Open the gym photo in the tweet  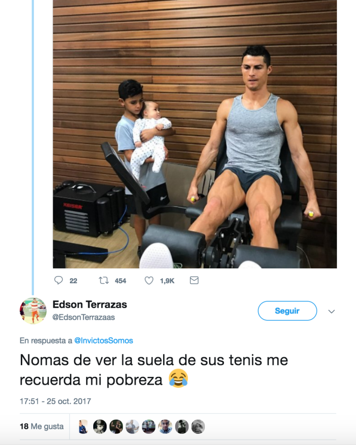pos(195,134)
